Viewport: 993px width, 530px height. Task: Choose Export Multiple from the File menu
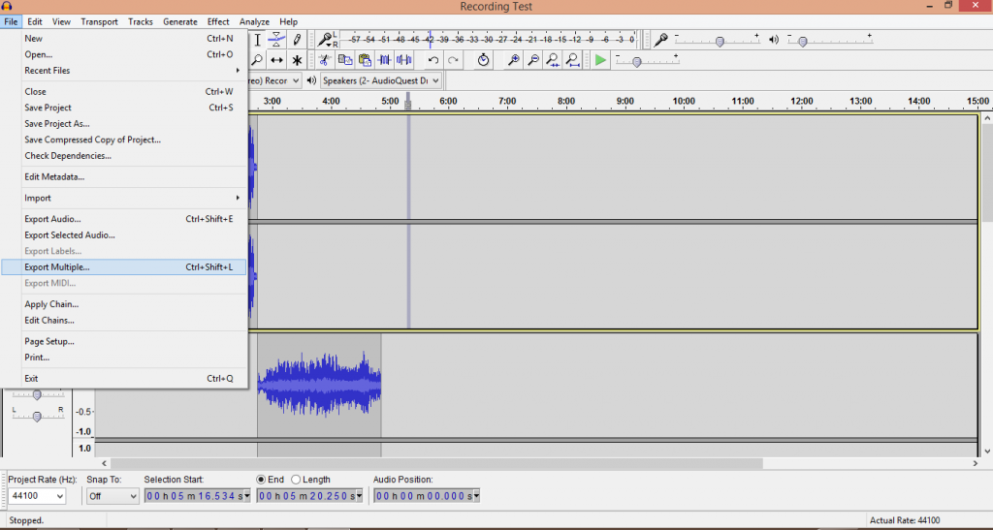(x=124, y=266)
